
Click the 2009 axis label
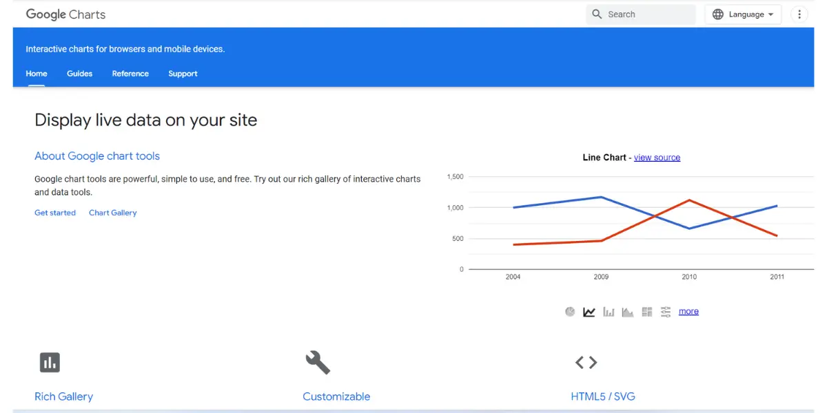pos(601,277)
